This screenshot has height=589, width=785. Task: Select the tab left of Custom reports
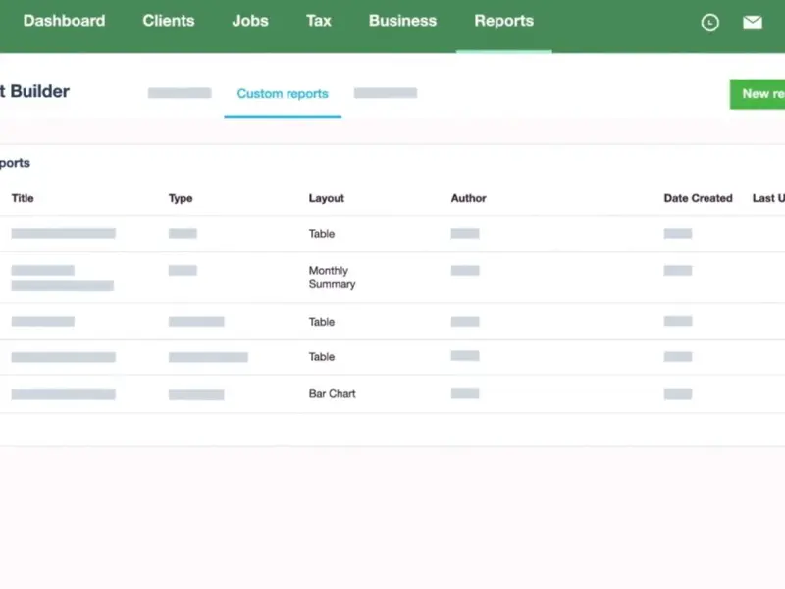point(180,94)
